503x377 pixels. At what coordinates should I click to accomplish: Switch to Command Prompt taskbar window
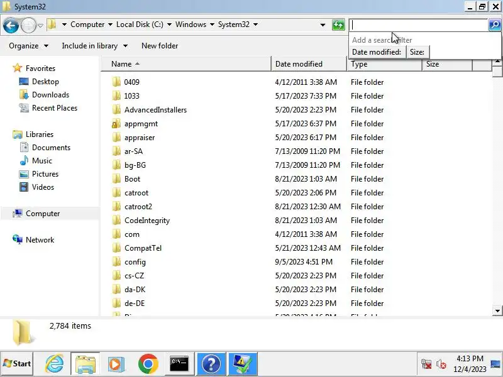(x=179, y=364)
